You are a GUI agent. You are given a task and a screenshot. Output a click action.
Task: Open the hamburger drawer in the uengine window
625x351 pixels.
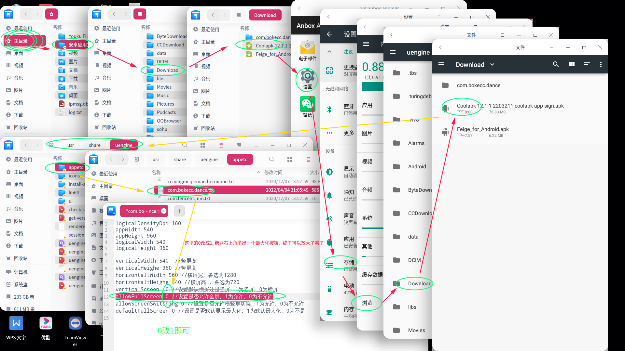[x=392, y=52]
